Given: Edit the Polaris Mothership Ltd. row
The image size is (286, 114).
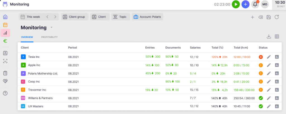Looking at the screenshot, I should (269, 73).
